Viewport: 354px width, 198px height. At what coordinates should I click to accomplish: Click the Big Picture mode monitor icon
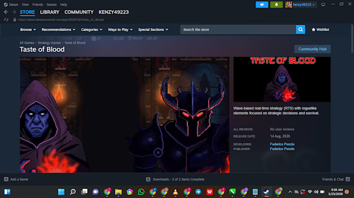coord(323,5)
